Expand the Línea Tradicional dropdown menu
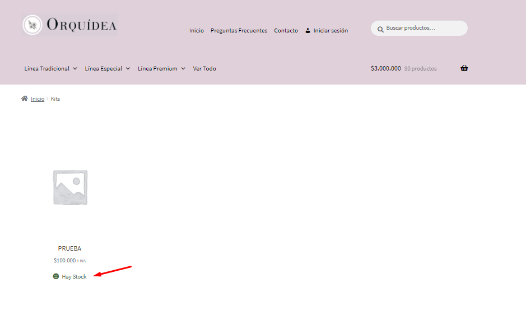Viewport: 526px width, 325px height. click(x=50, y=69)
